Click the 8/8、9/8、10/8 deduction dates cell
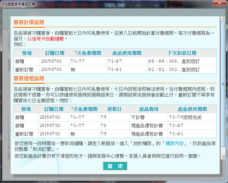228x183 pixels. click(174, 61)
